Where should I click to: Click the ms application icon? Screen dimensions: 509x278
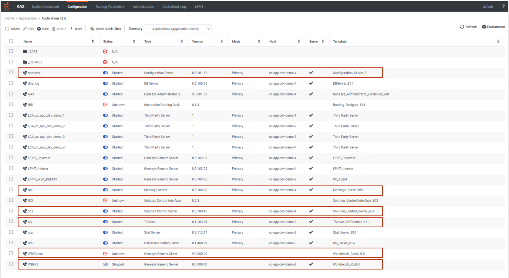tap(25, 190)
